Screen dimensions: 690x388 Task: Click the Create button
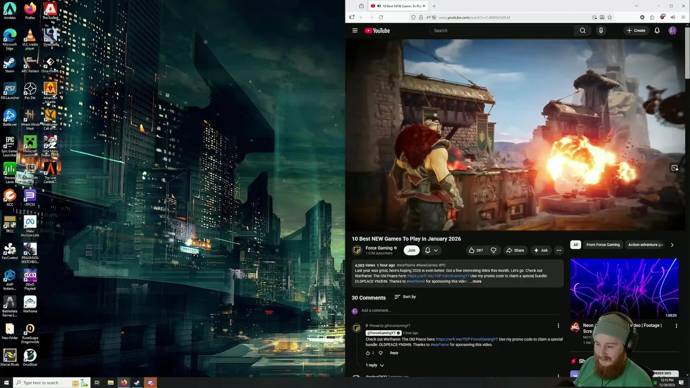pos(636,31)
